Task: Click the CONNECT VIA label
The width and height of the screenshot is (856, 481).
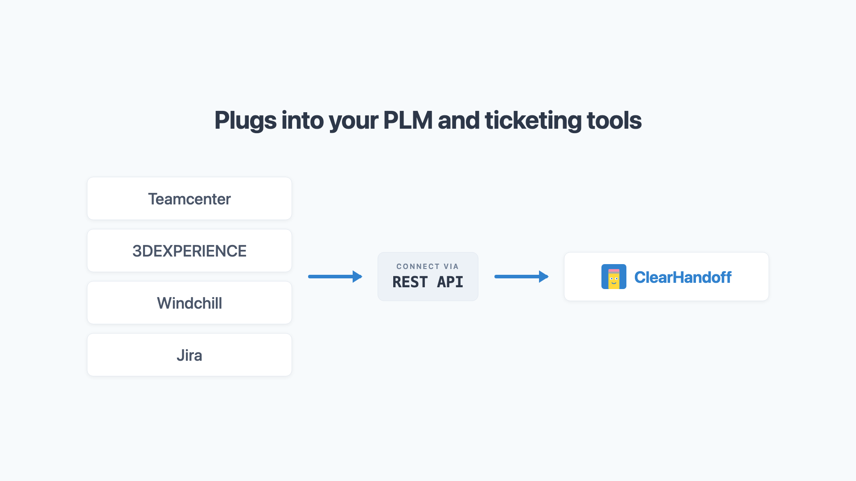Action: point(428,266)
